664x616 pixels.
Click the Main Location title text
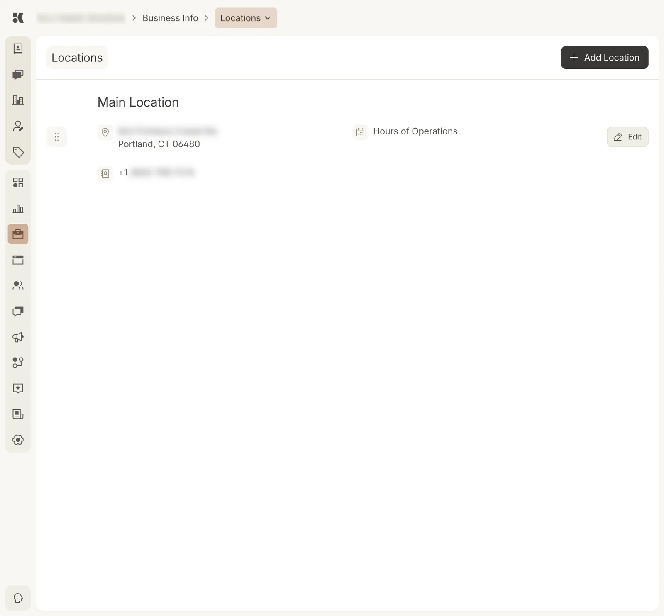point(138,102)
